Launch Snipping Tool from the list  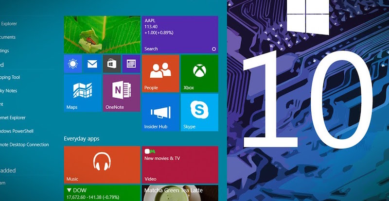(x=10, y=77)
